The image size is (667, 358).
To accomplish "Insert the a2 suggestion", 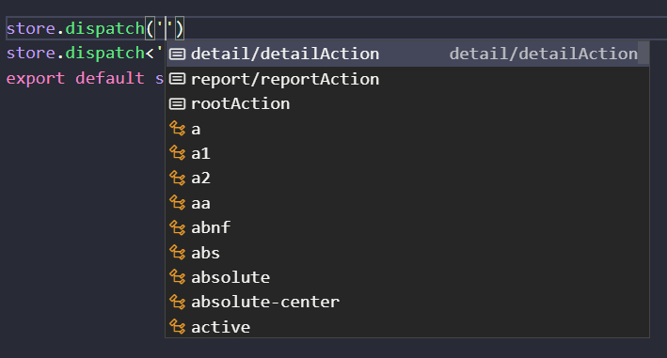I will [x=407, y=179].
